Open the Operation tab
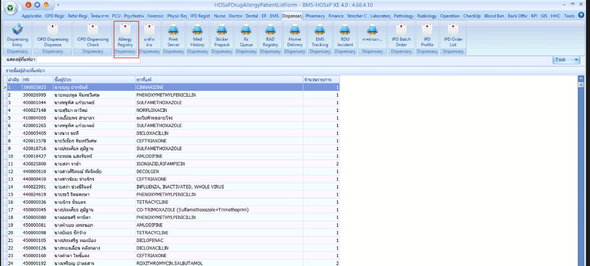Image resolution: width=590 pixels, height=266 pixels. point(450,16)
